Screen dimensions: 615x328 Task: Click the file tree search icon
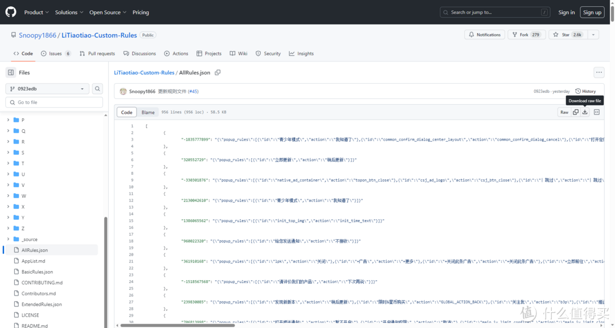tap(97, 89)
